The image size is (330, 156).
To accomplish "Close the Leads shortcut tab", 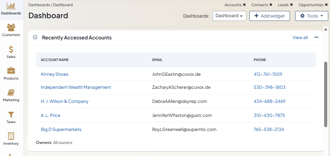I will pyautogui.click(x=291, y=5).
